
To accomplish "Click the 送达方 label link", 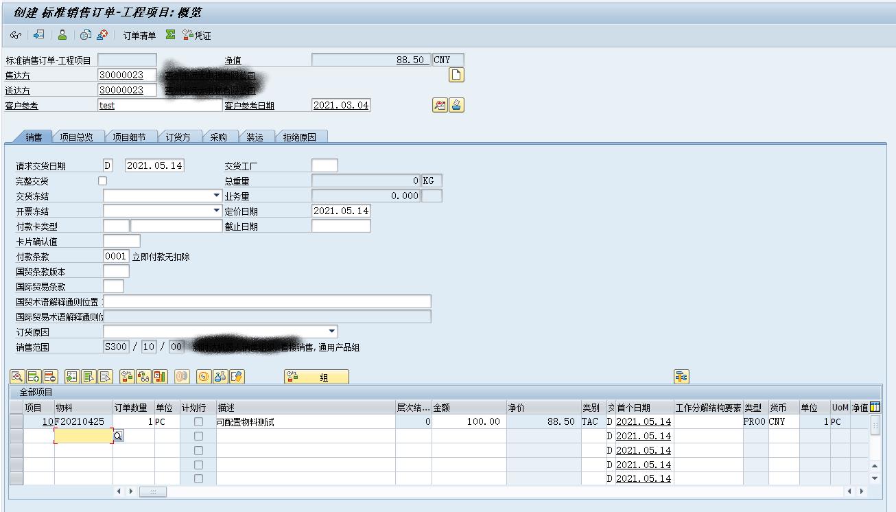I will click(18, 91).
